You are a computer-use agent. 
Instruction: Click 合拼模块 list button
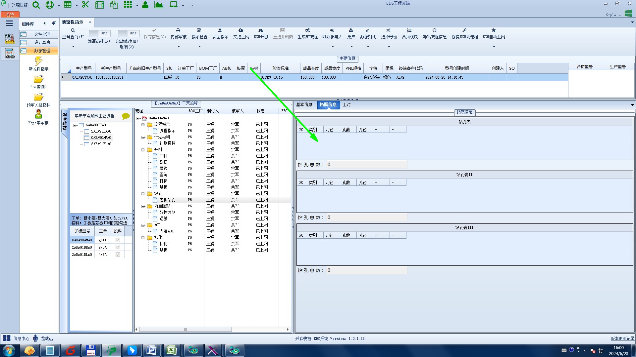pyautogui.click(x=410, y=34)
